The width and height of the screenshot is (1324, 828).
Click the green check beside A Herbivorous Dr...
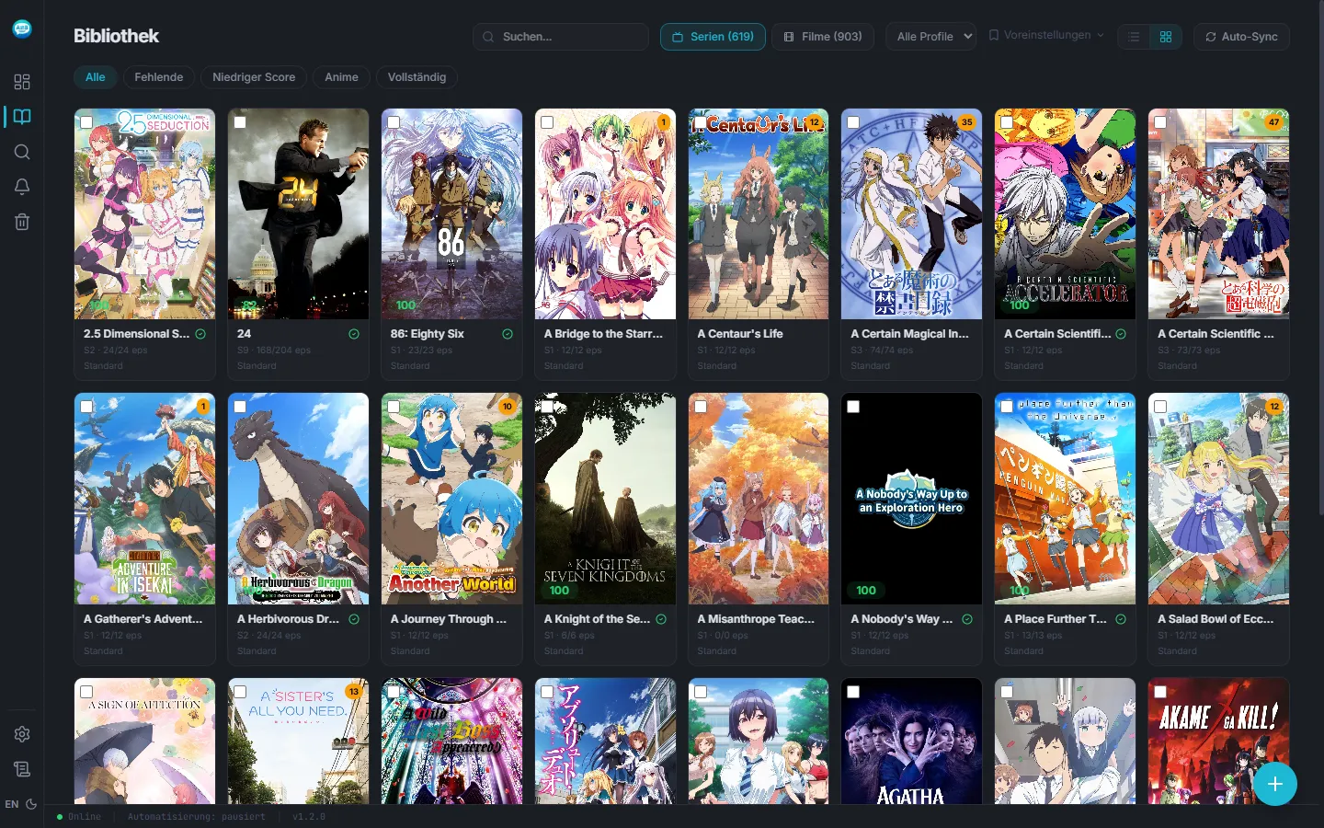pos(354,619)
